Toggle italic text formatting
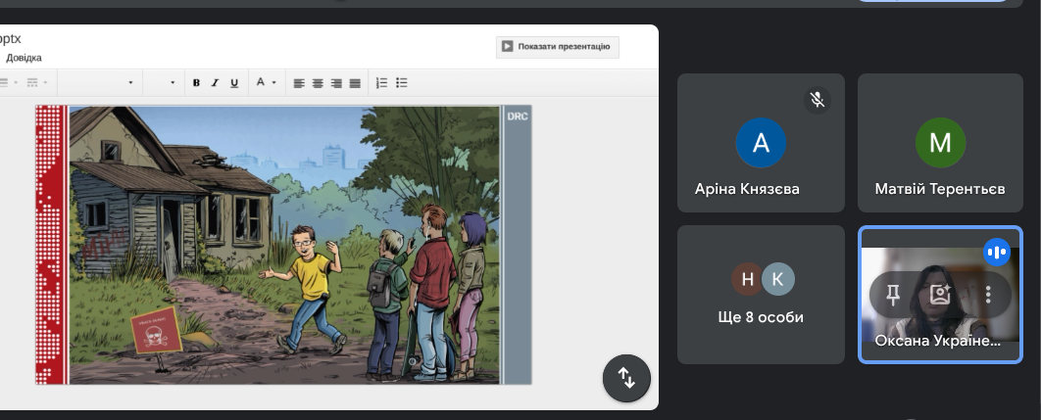Image resolution: width=1041 pixels, height=420 pixels. click(215, 83)
